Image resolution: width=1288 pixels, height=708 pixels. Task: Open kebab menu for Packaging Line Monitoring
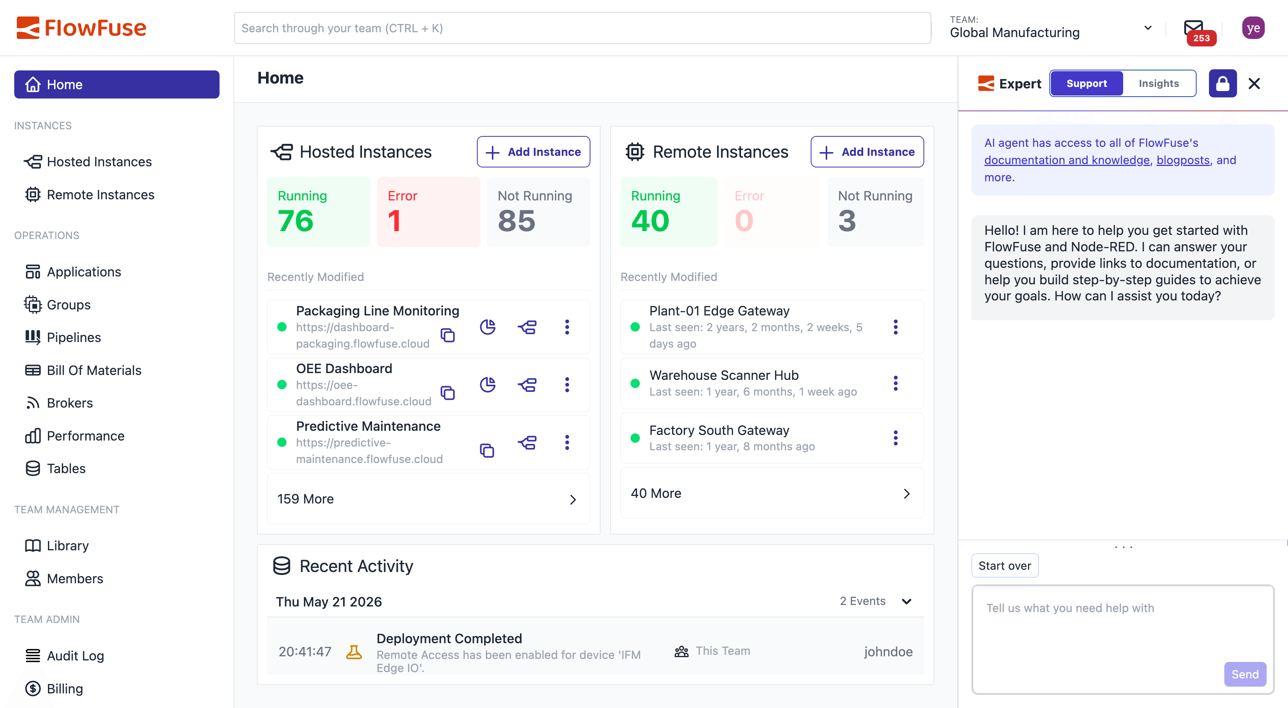click(566, 327)
